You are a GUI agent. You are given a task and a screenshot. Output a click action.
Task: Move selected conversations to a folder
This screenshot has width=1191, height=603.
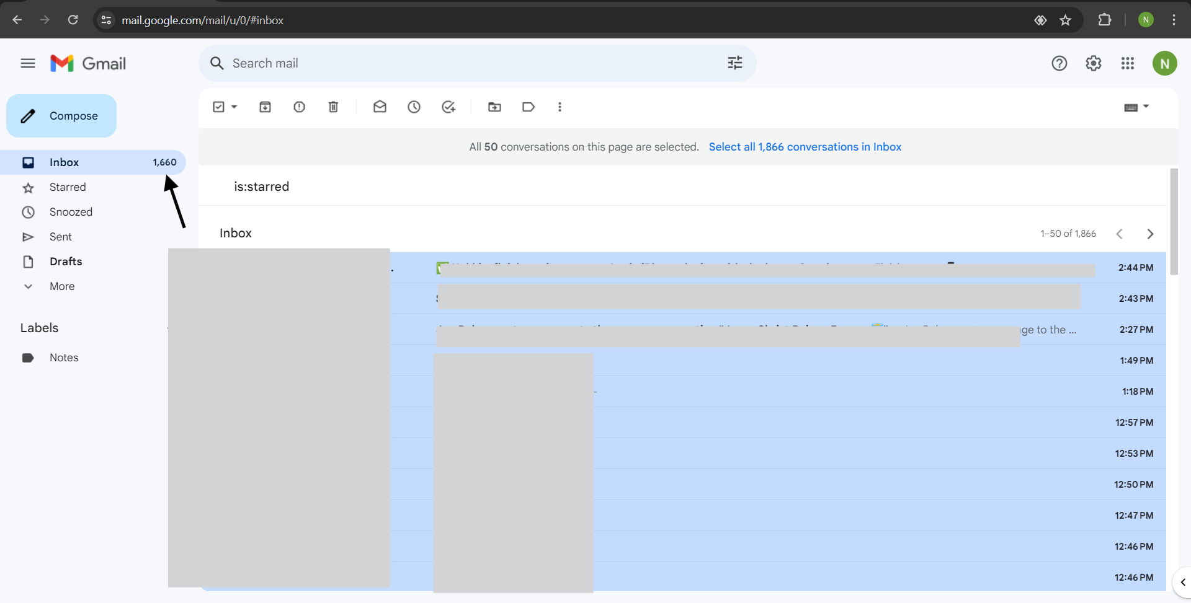tap(494, 107)
